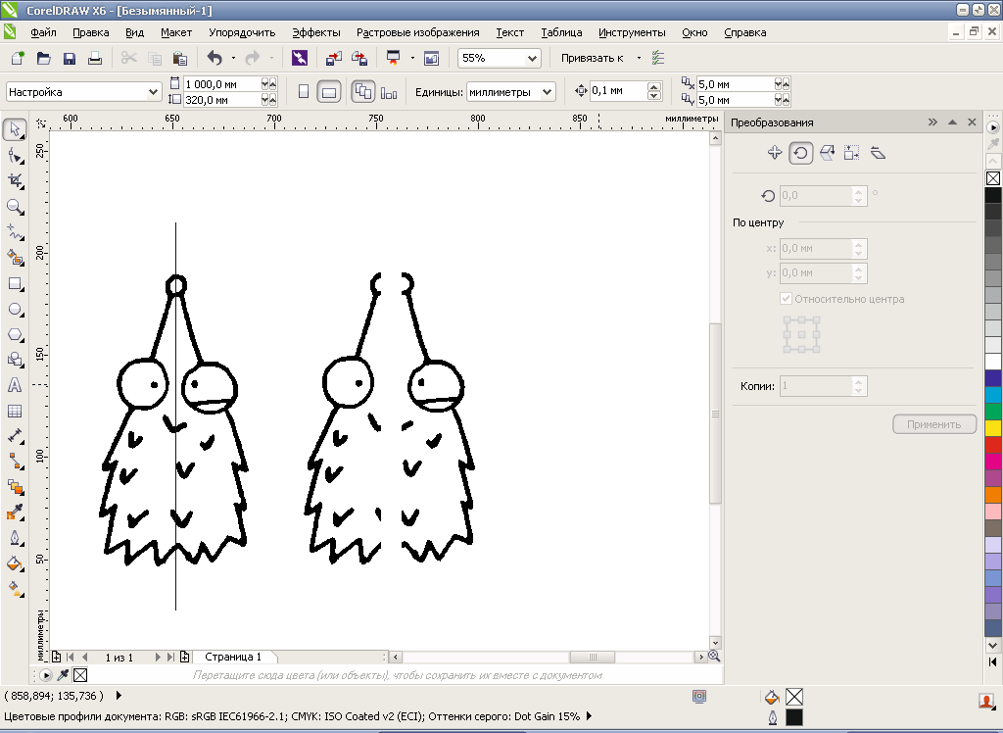Expand the page size preset dropdown Настройка
This screenshot has width=1003, height=733.
[x=153, y=91]
